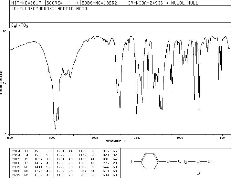Click the compound name (P-FLUOROPHENOXY)ACETIC ACID
This screenshot has height=178, width=231.
coord(49,9)
